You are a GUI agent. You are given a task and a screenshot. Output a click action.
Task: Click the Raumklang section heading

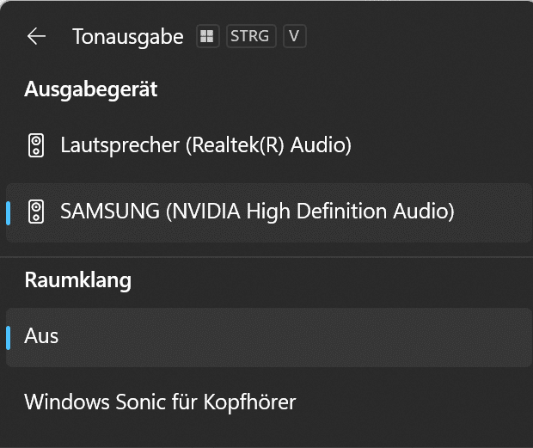(78, 280)
